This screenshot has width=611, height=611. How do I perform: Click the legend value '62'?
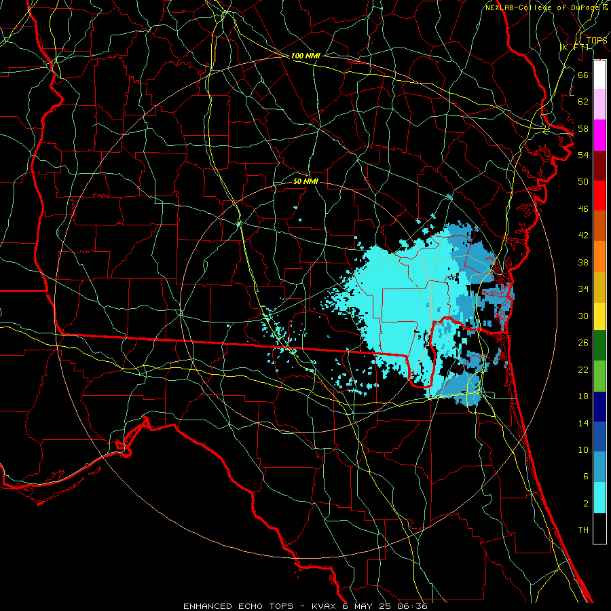583,102
